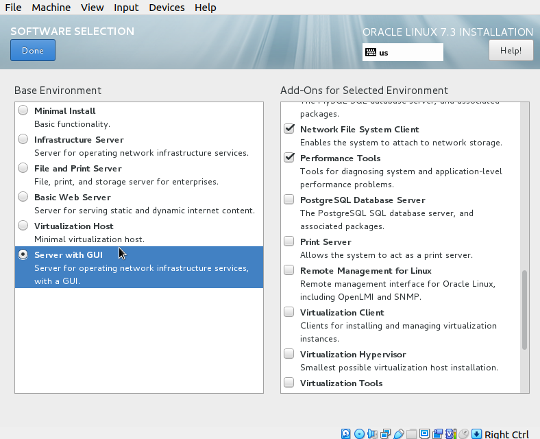
Task: Select Basic Web Server radio button
Action: [x=23, y=197]
